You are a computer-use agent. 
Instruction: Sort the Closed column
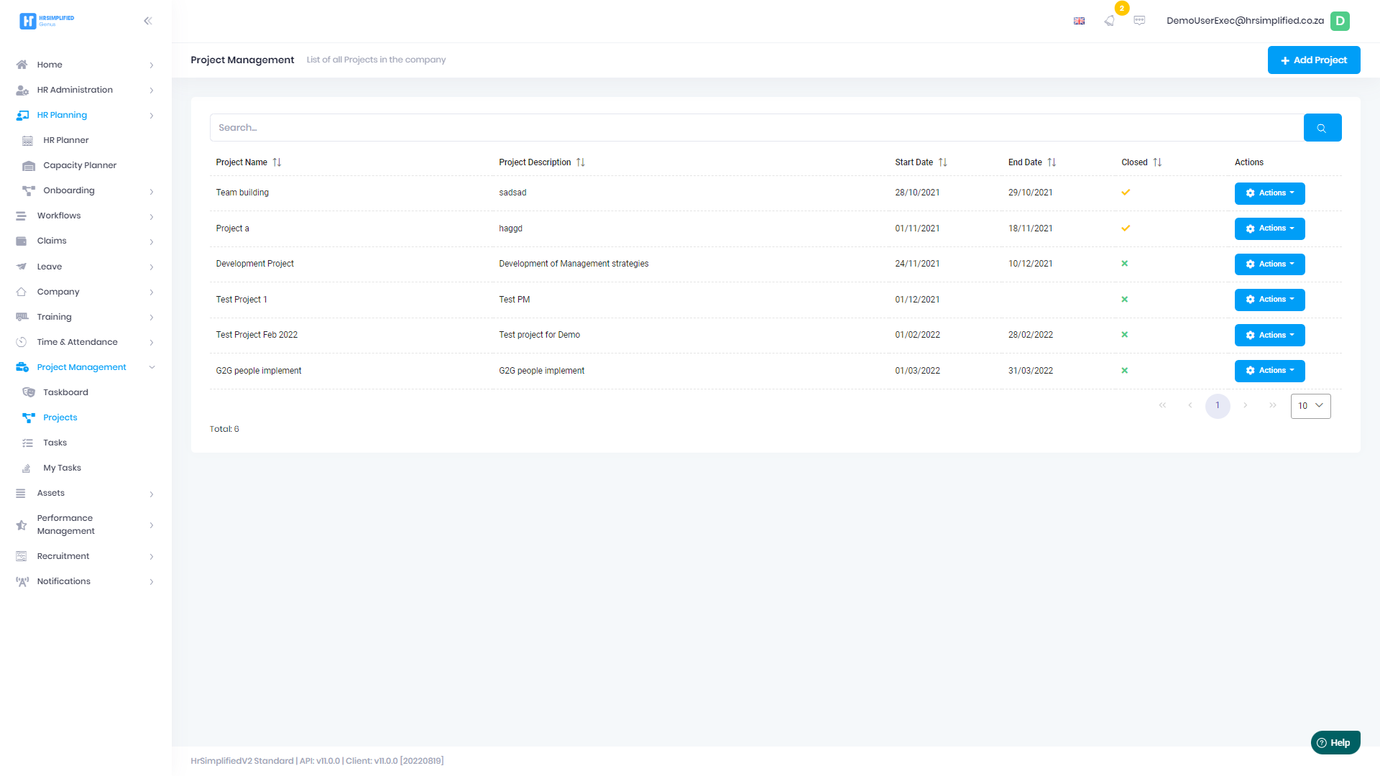click(x=1157, y=162)
